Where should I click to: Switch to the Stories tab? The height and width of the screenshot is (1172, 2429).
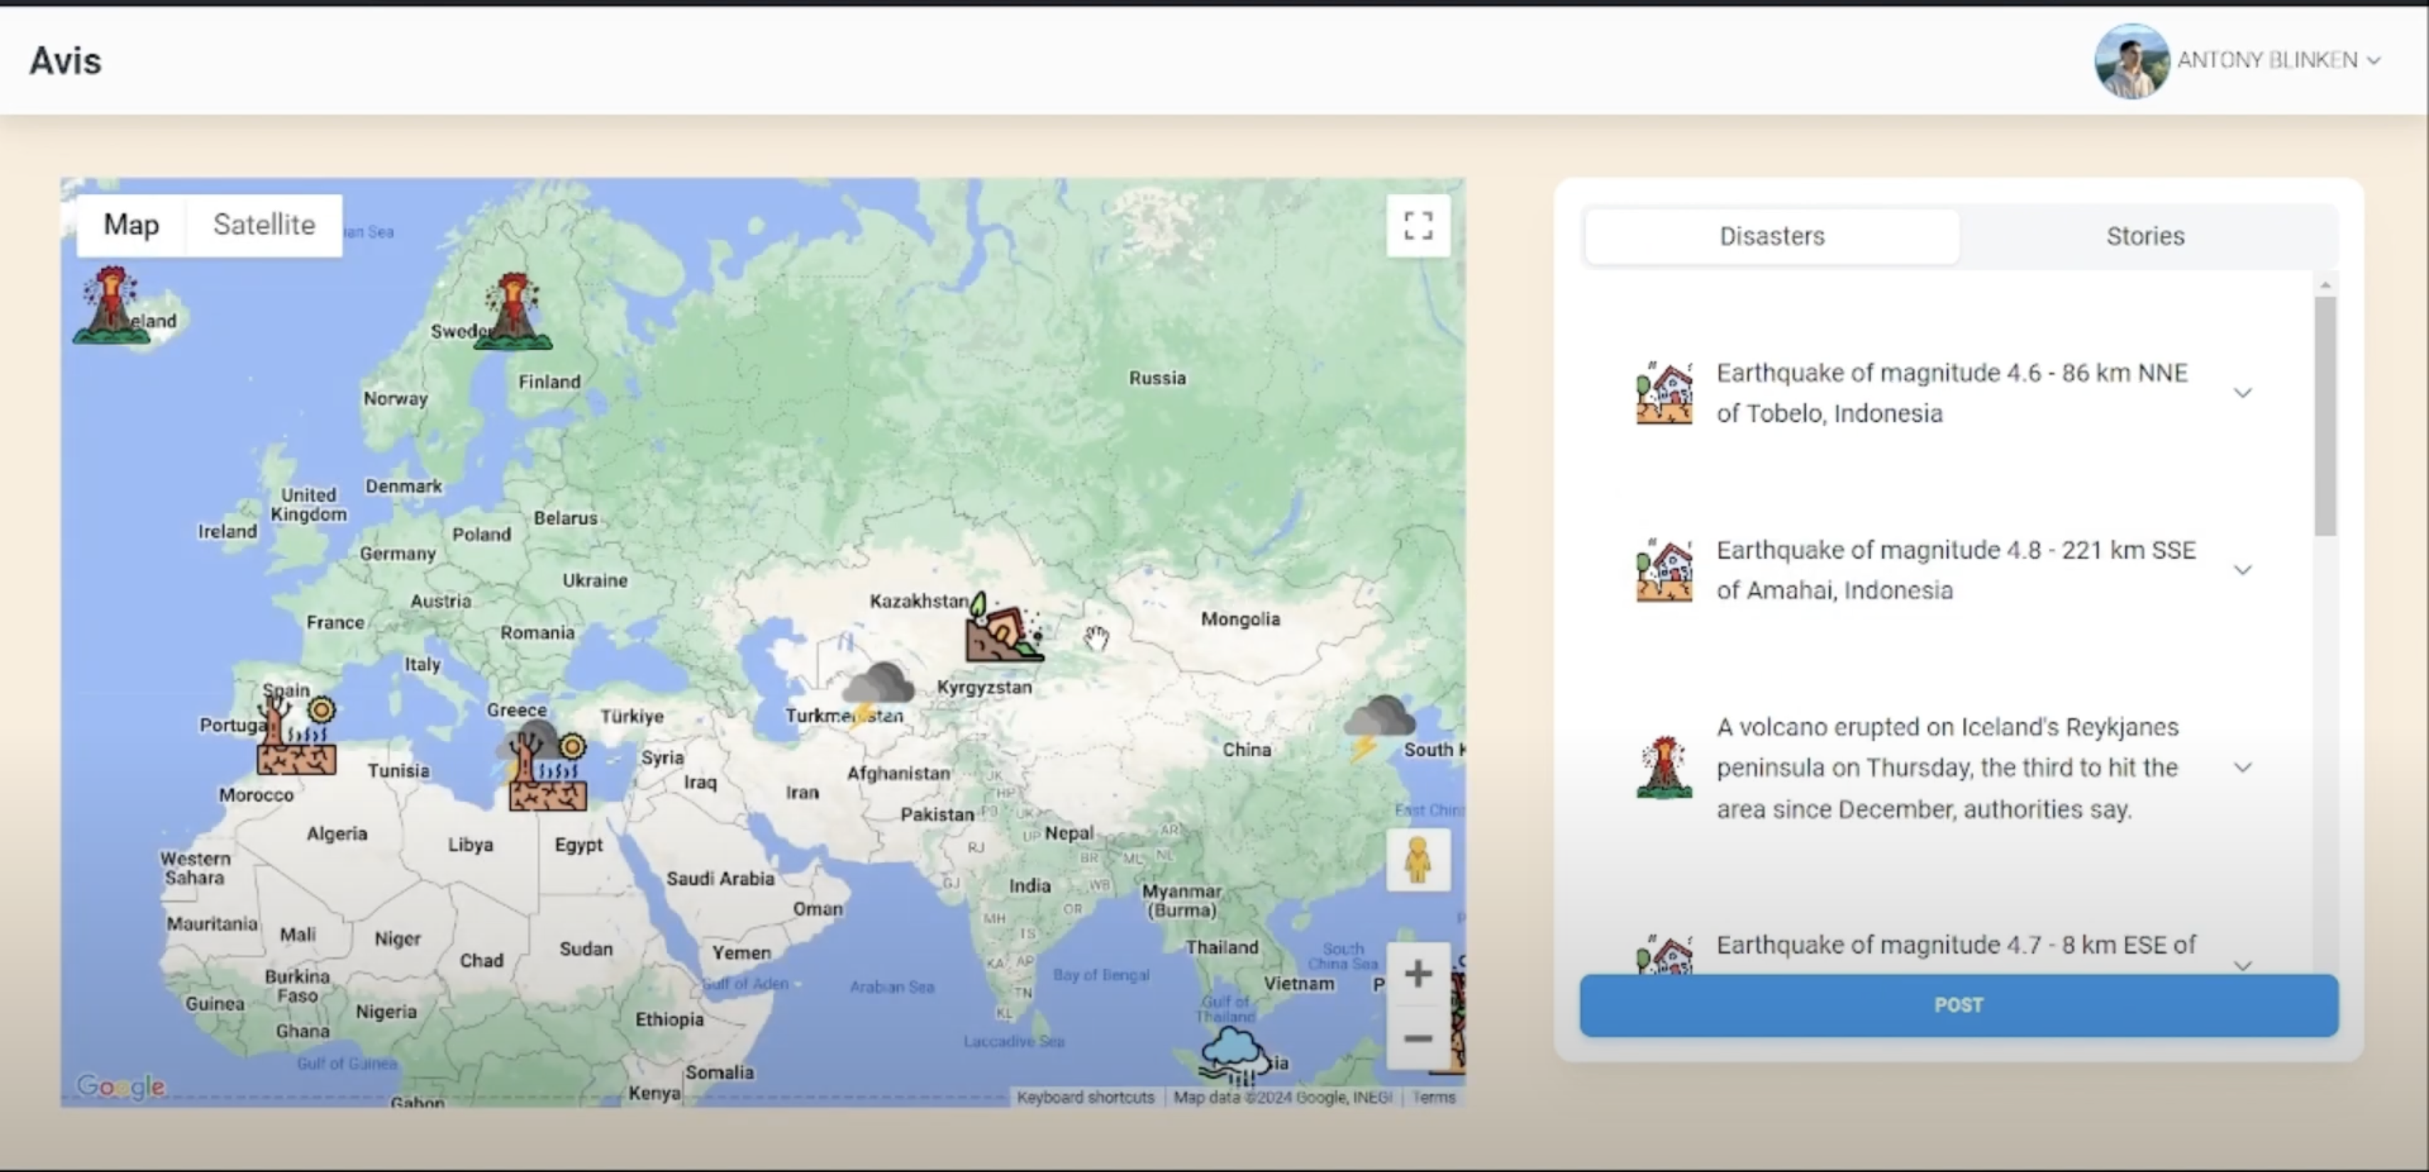[2144, 237]
